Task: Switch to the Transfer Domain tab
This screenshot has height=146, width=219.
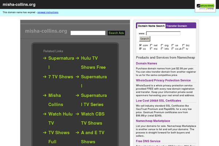Action: point(177,26)
